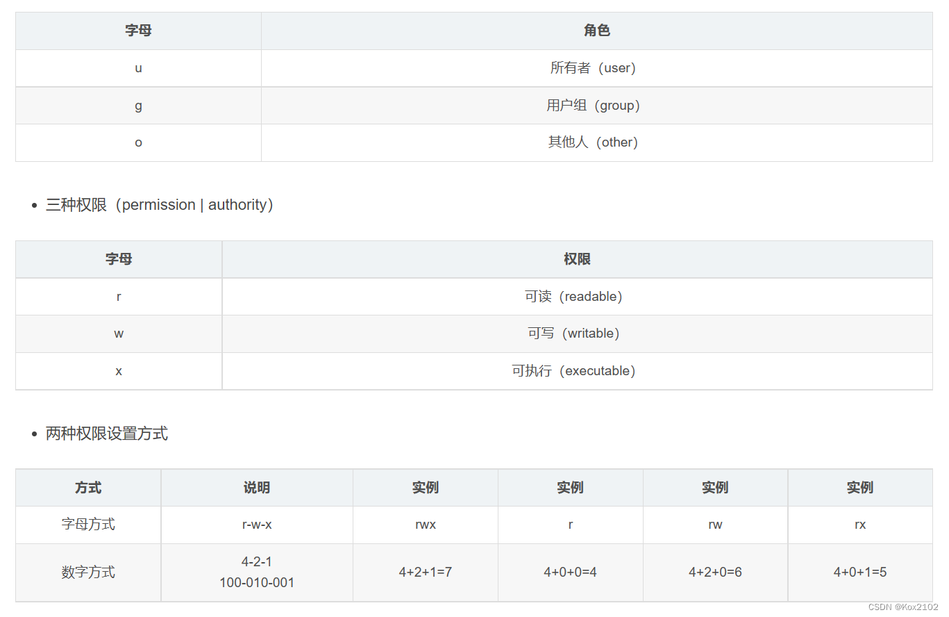The image size is (949, 617).
Task: Click the 权限 column header
Action: pyautogui.click(x=577, y=259)
